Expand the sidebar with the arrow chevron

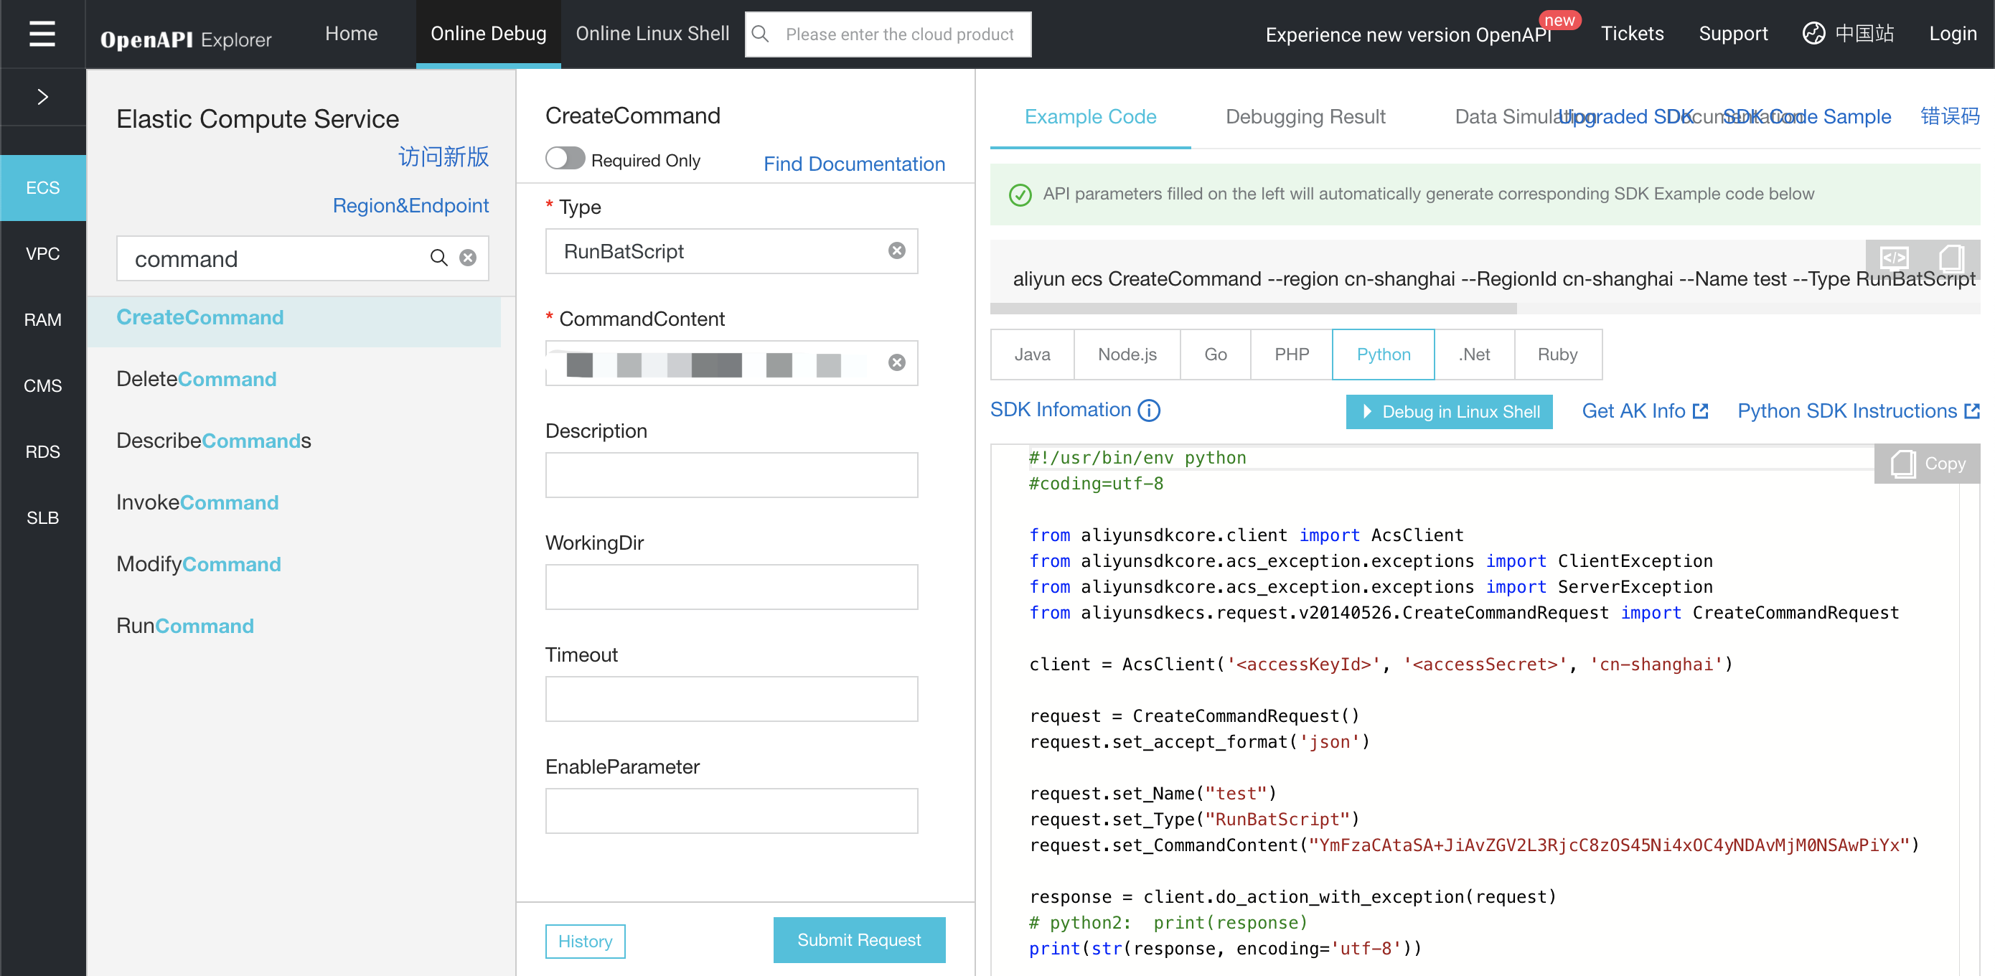(x=42, y=97)
